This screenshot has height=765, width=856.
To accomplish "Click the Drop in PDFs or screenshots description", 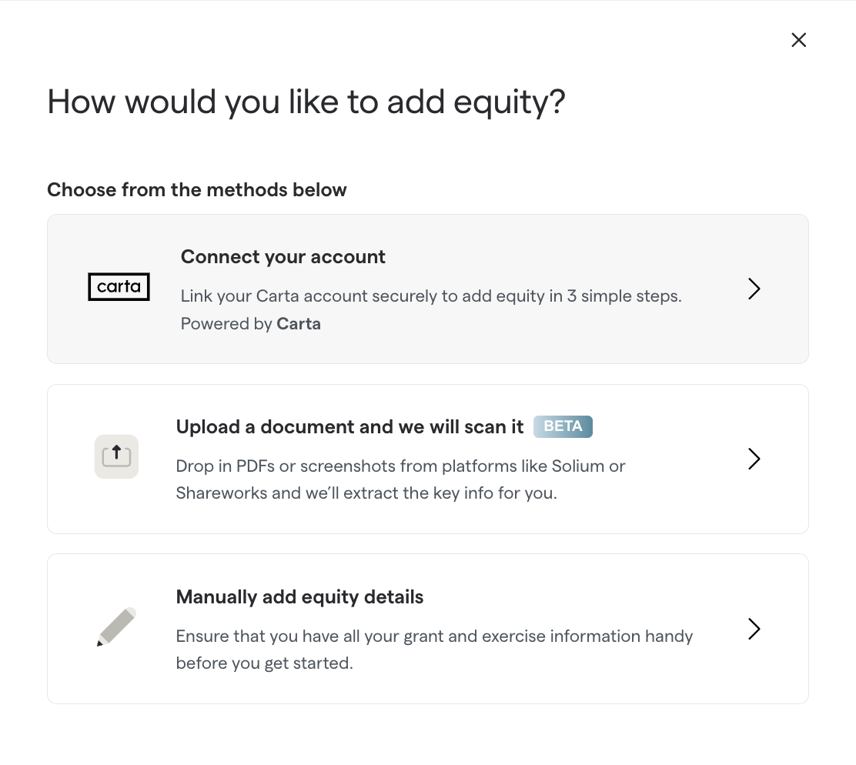I will [400, 466].
